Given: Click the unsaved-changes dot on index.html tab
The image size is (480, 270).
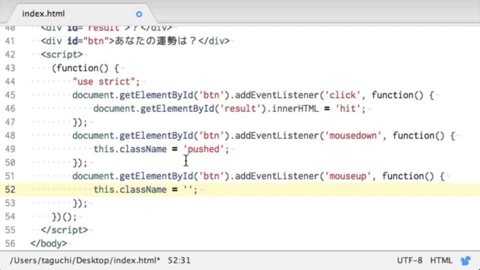Looking at the screenshot, I should [x=139, y=14].
